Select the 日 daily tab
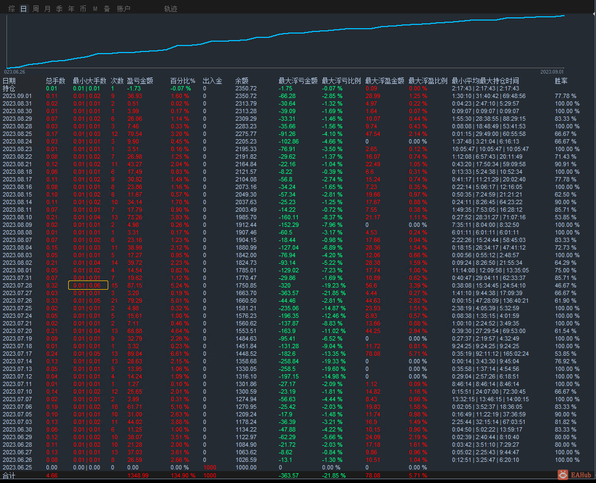The width and height of the screenshot is (596, 483). 23,9
